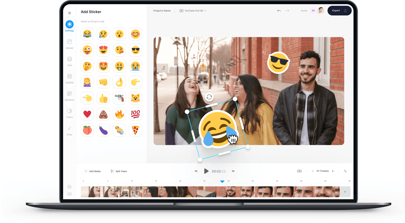Screen dimensions: 405x223
Task: Toggle the waveform view icon
Action: 345,171
